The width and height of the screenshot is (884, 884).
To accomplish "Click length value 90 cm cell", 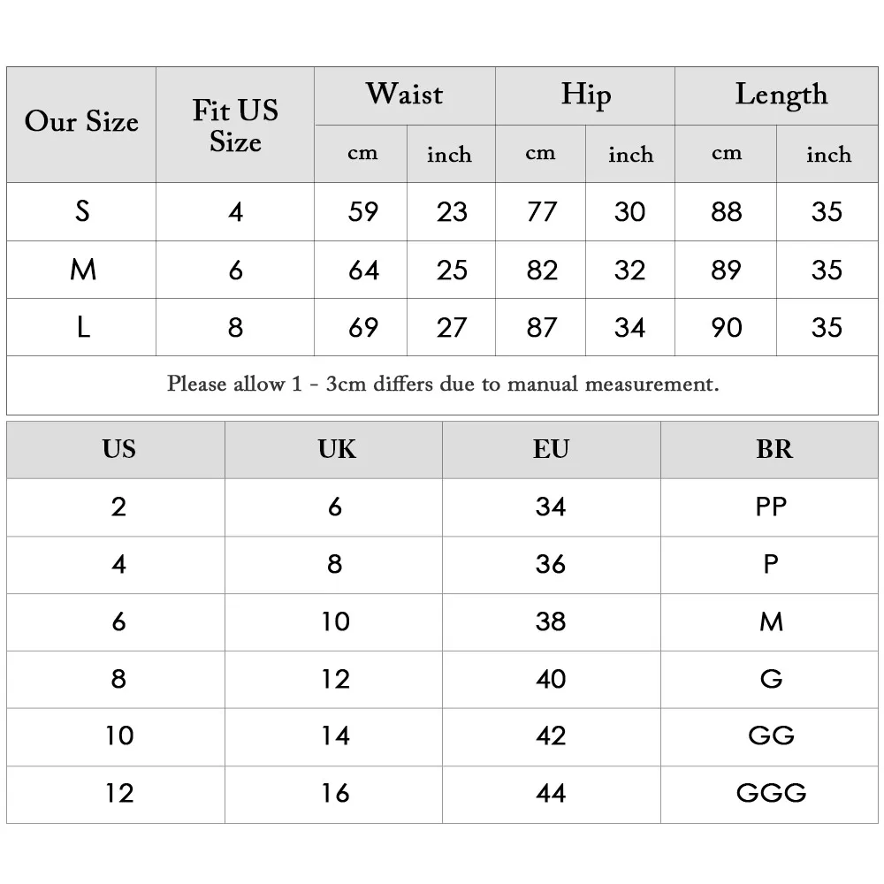I will (x=726, y=328).
